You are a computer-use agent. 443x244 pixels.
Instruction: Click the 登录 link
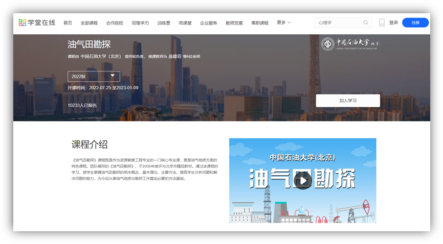(x=393, y=22)
